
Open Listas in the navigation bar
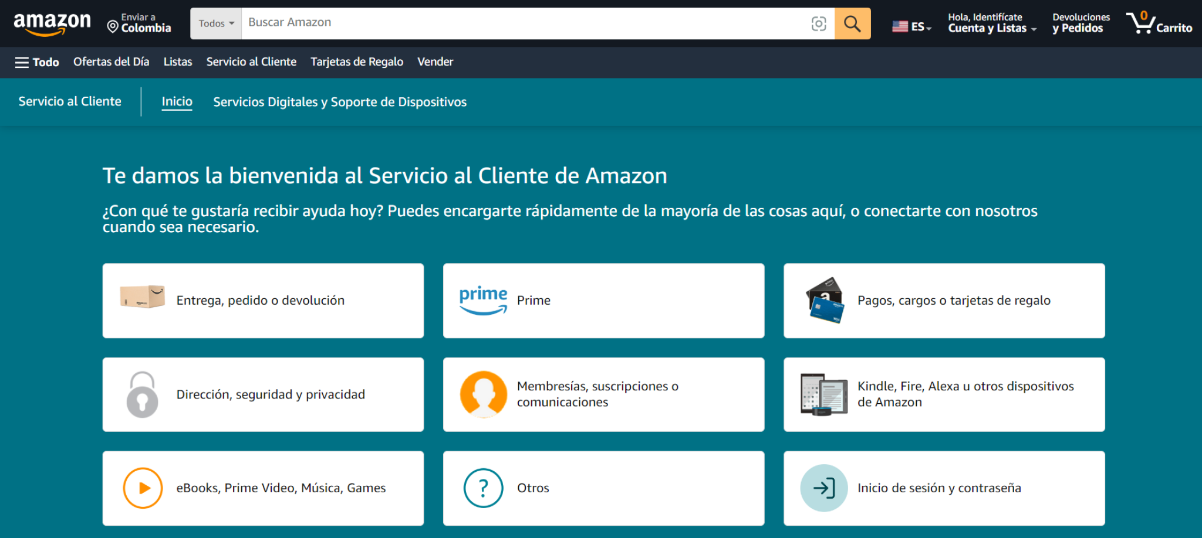click(178, 62)
